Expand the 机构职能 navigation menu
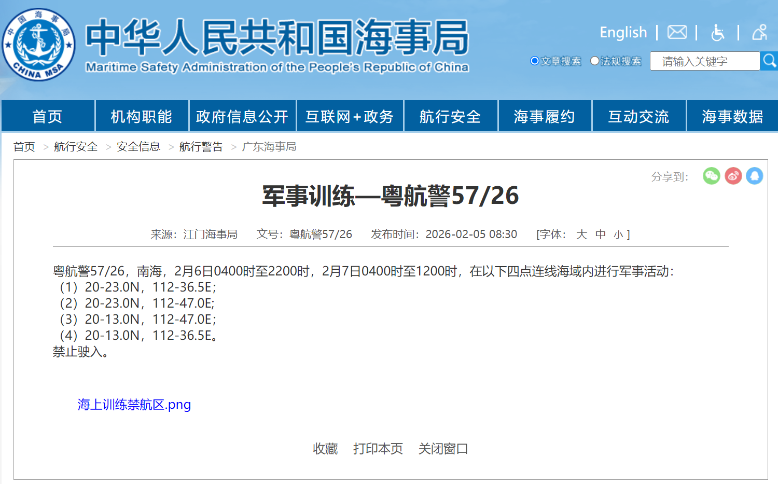This screenshot has height=484, width=778. point(142,117)
